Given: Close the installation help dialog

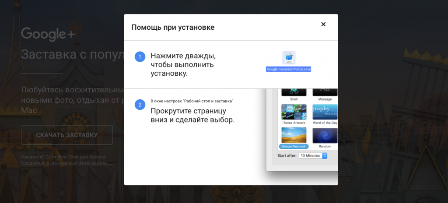Looking at the screenshot, I should pos(323,24).
